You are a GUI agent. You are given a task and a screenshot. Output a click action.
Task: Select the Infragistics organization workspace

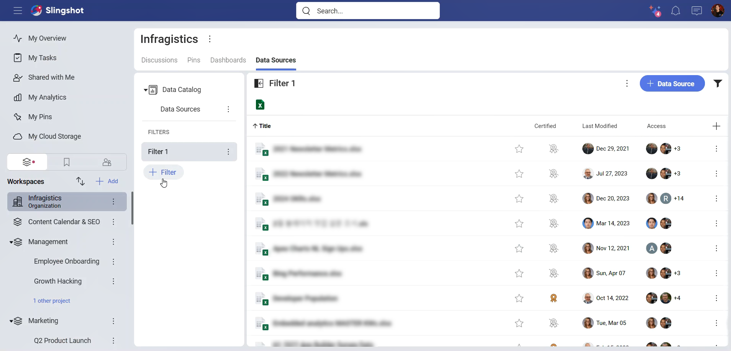click(67, 202)
